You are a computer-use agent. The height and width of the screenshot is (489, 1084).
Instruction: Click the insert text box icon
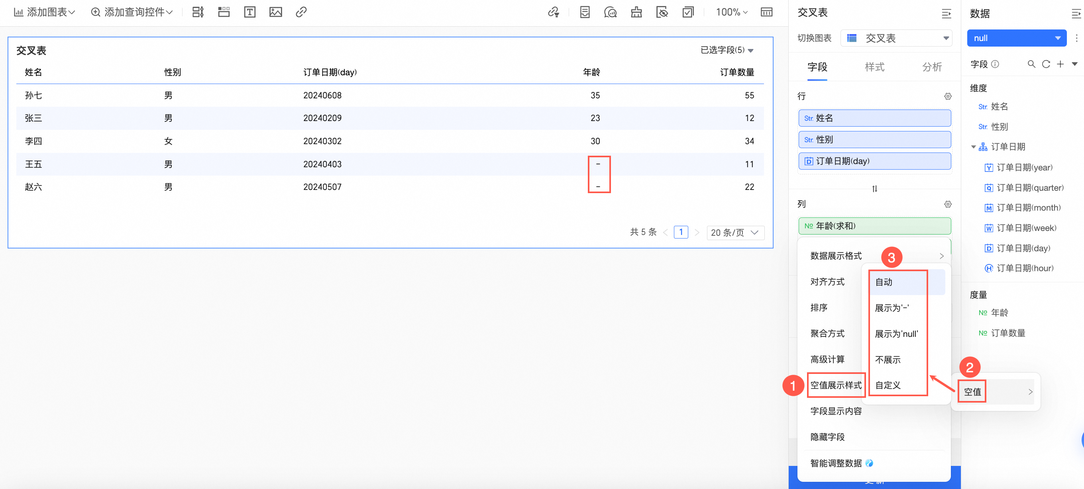pyautogui.click(x=249, y=12)
